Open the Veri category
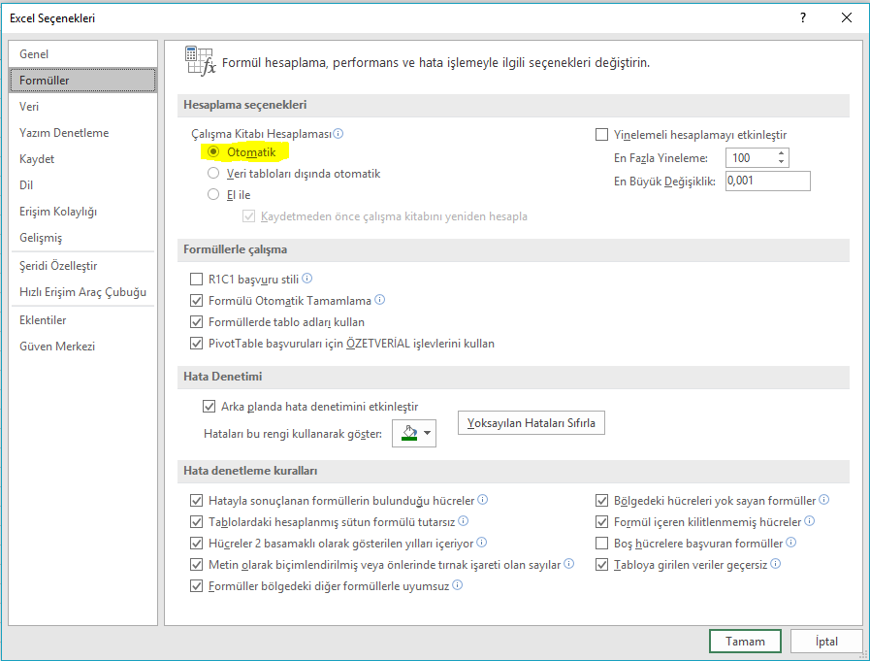 82,106
